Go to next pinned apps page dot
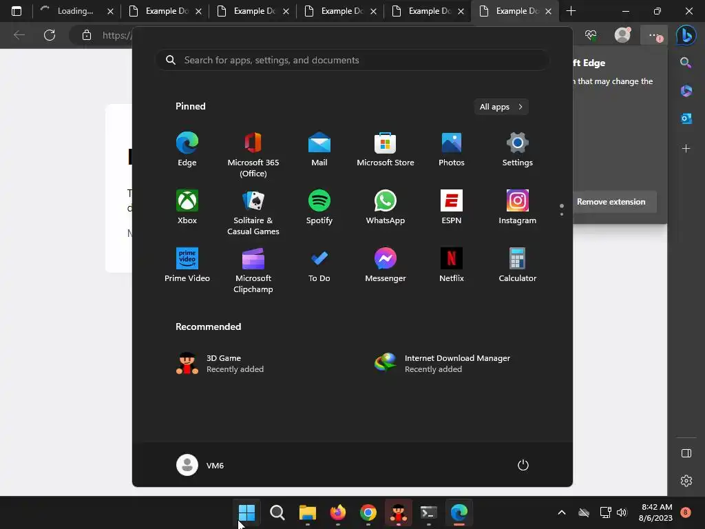705x529 pixels. tap(562, 214)
